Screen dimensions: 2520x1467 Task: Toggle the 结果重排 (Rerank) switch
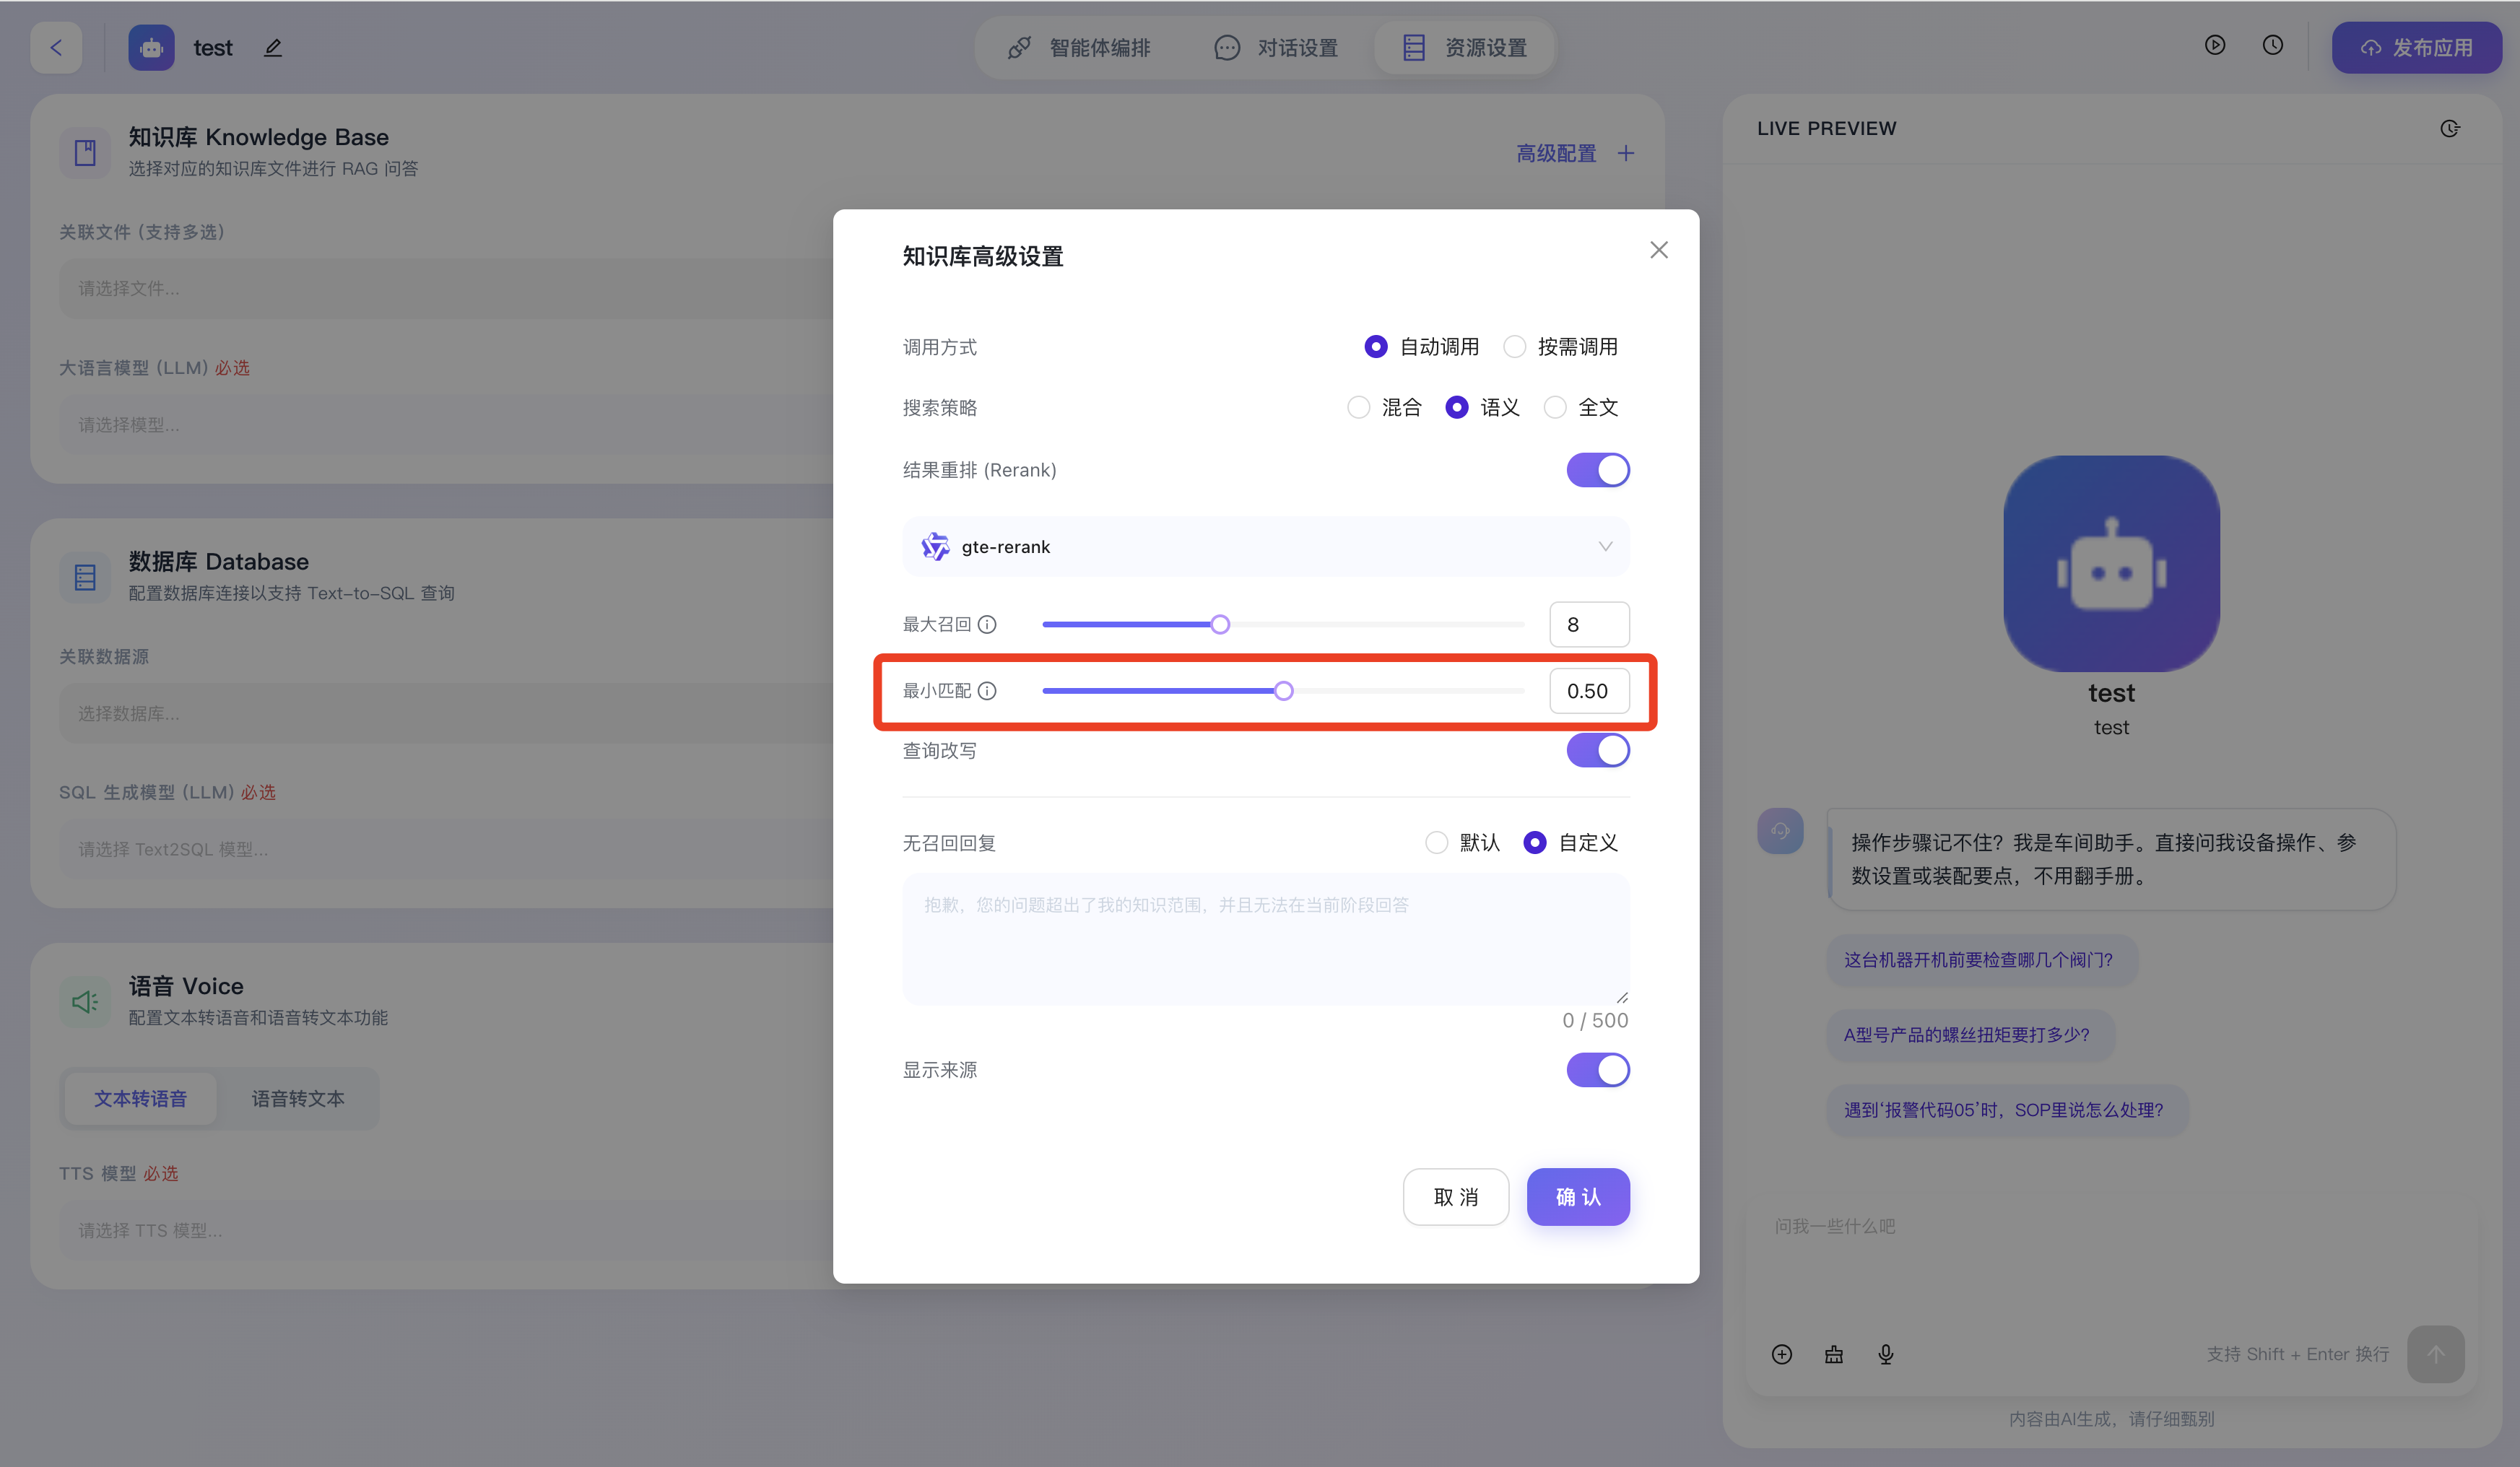coord(1597,470)
